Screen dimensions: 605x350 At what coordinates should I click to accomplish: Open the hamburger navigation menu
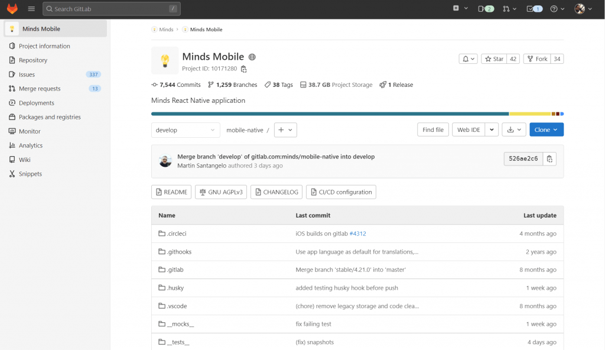(x=31, y=9)
